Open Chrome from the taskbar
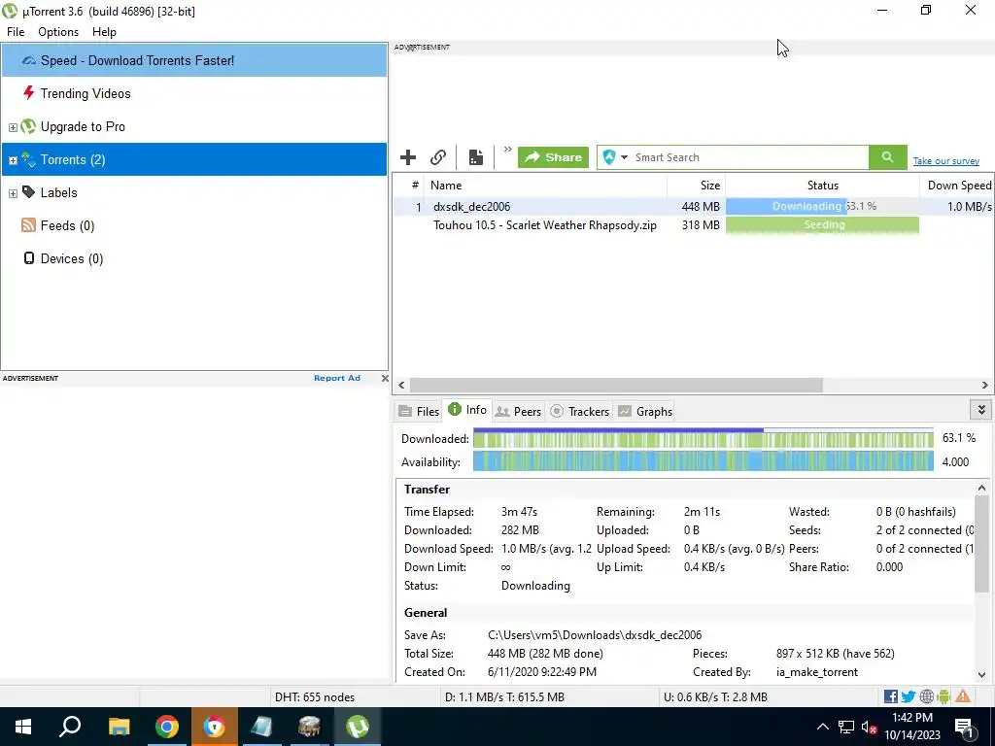995x746 pixels. [167, 727]
